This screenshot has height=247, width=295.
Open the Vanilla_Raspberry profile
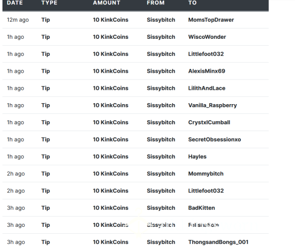(x=212, y=105)
